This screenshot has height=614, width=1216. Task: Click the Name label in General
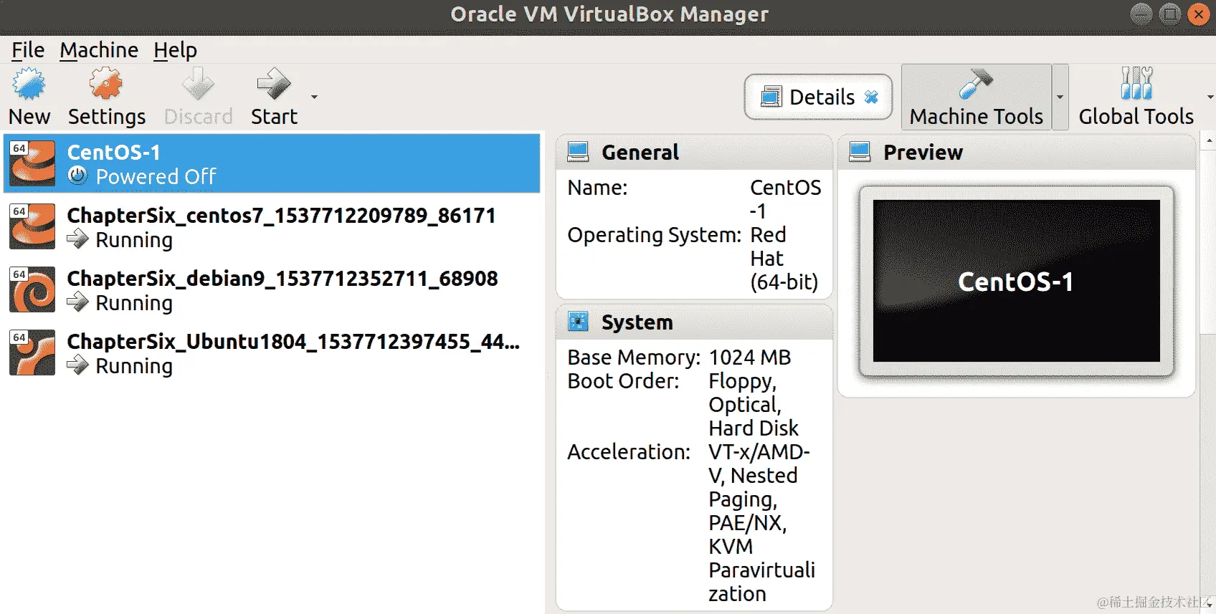(597, 188)
